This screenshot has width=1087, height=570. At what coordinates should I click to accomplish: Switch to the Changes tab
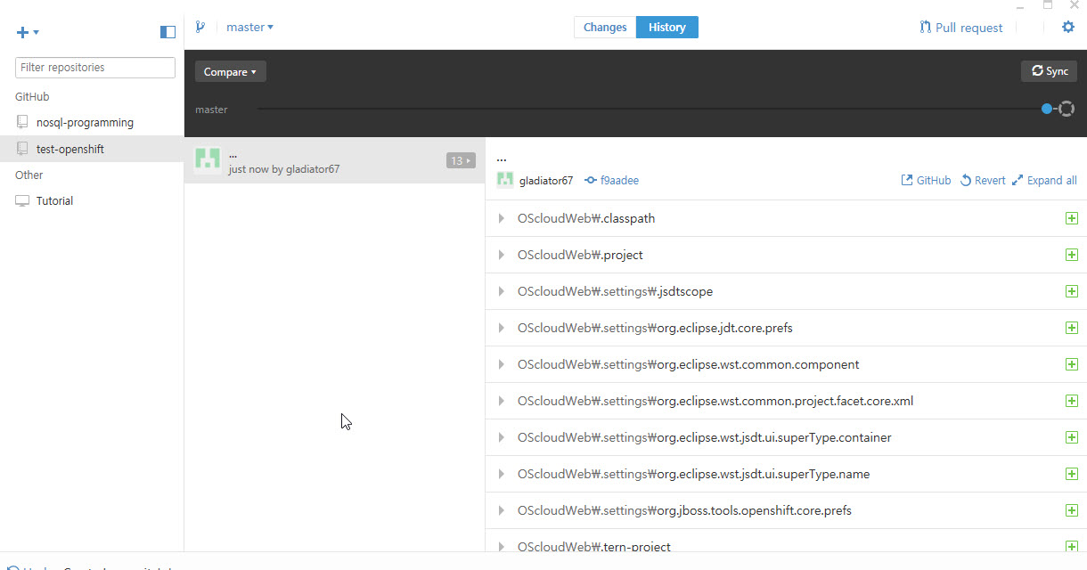coord(605,27)
